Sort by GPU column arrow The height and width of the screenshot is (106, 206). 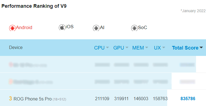[x=127, y=48]
